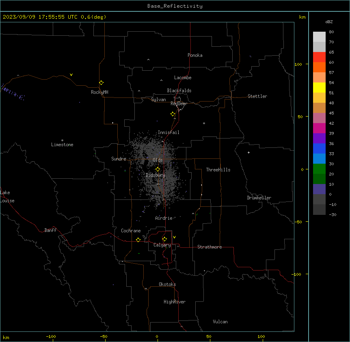
Task: Click the Lake Louise label
Action: tap(7, 197)
